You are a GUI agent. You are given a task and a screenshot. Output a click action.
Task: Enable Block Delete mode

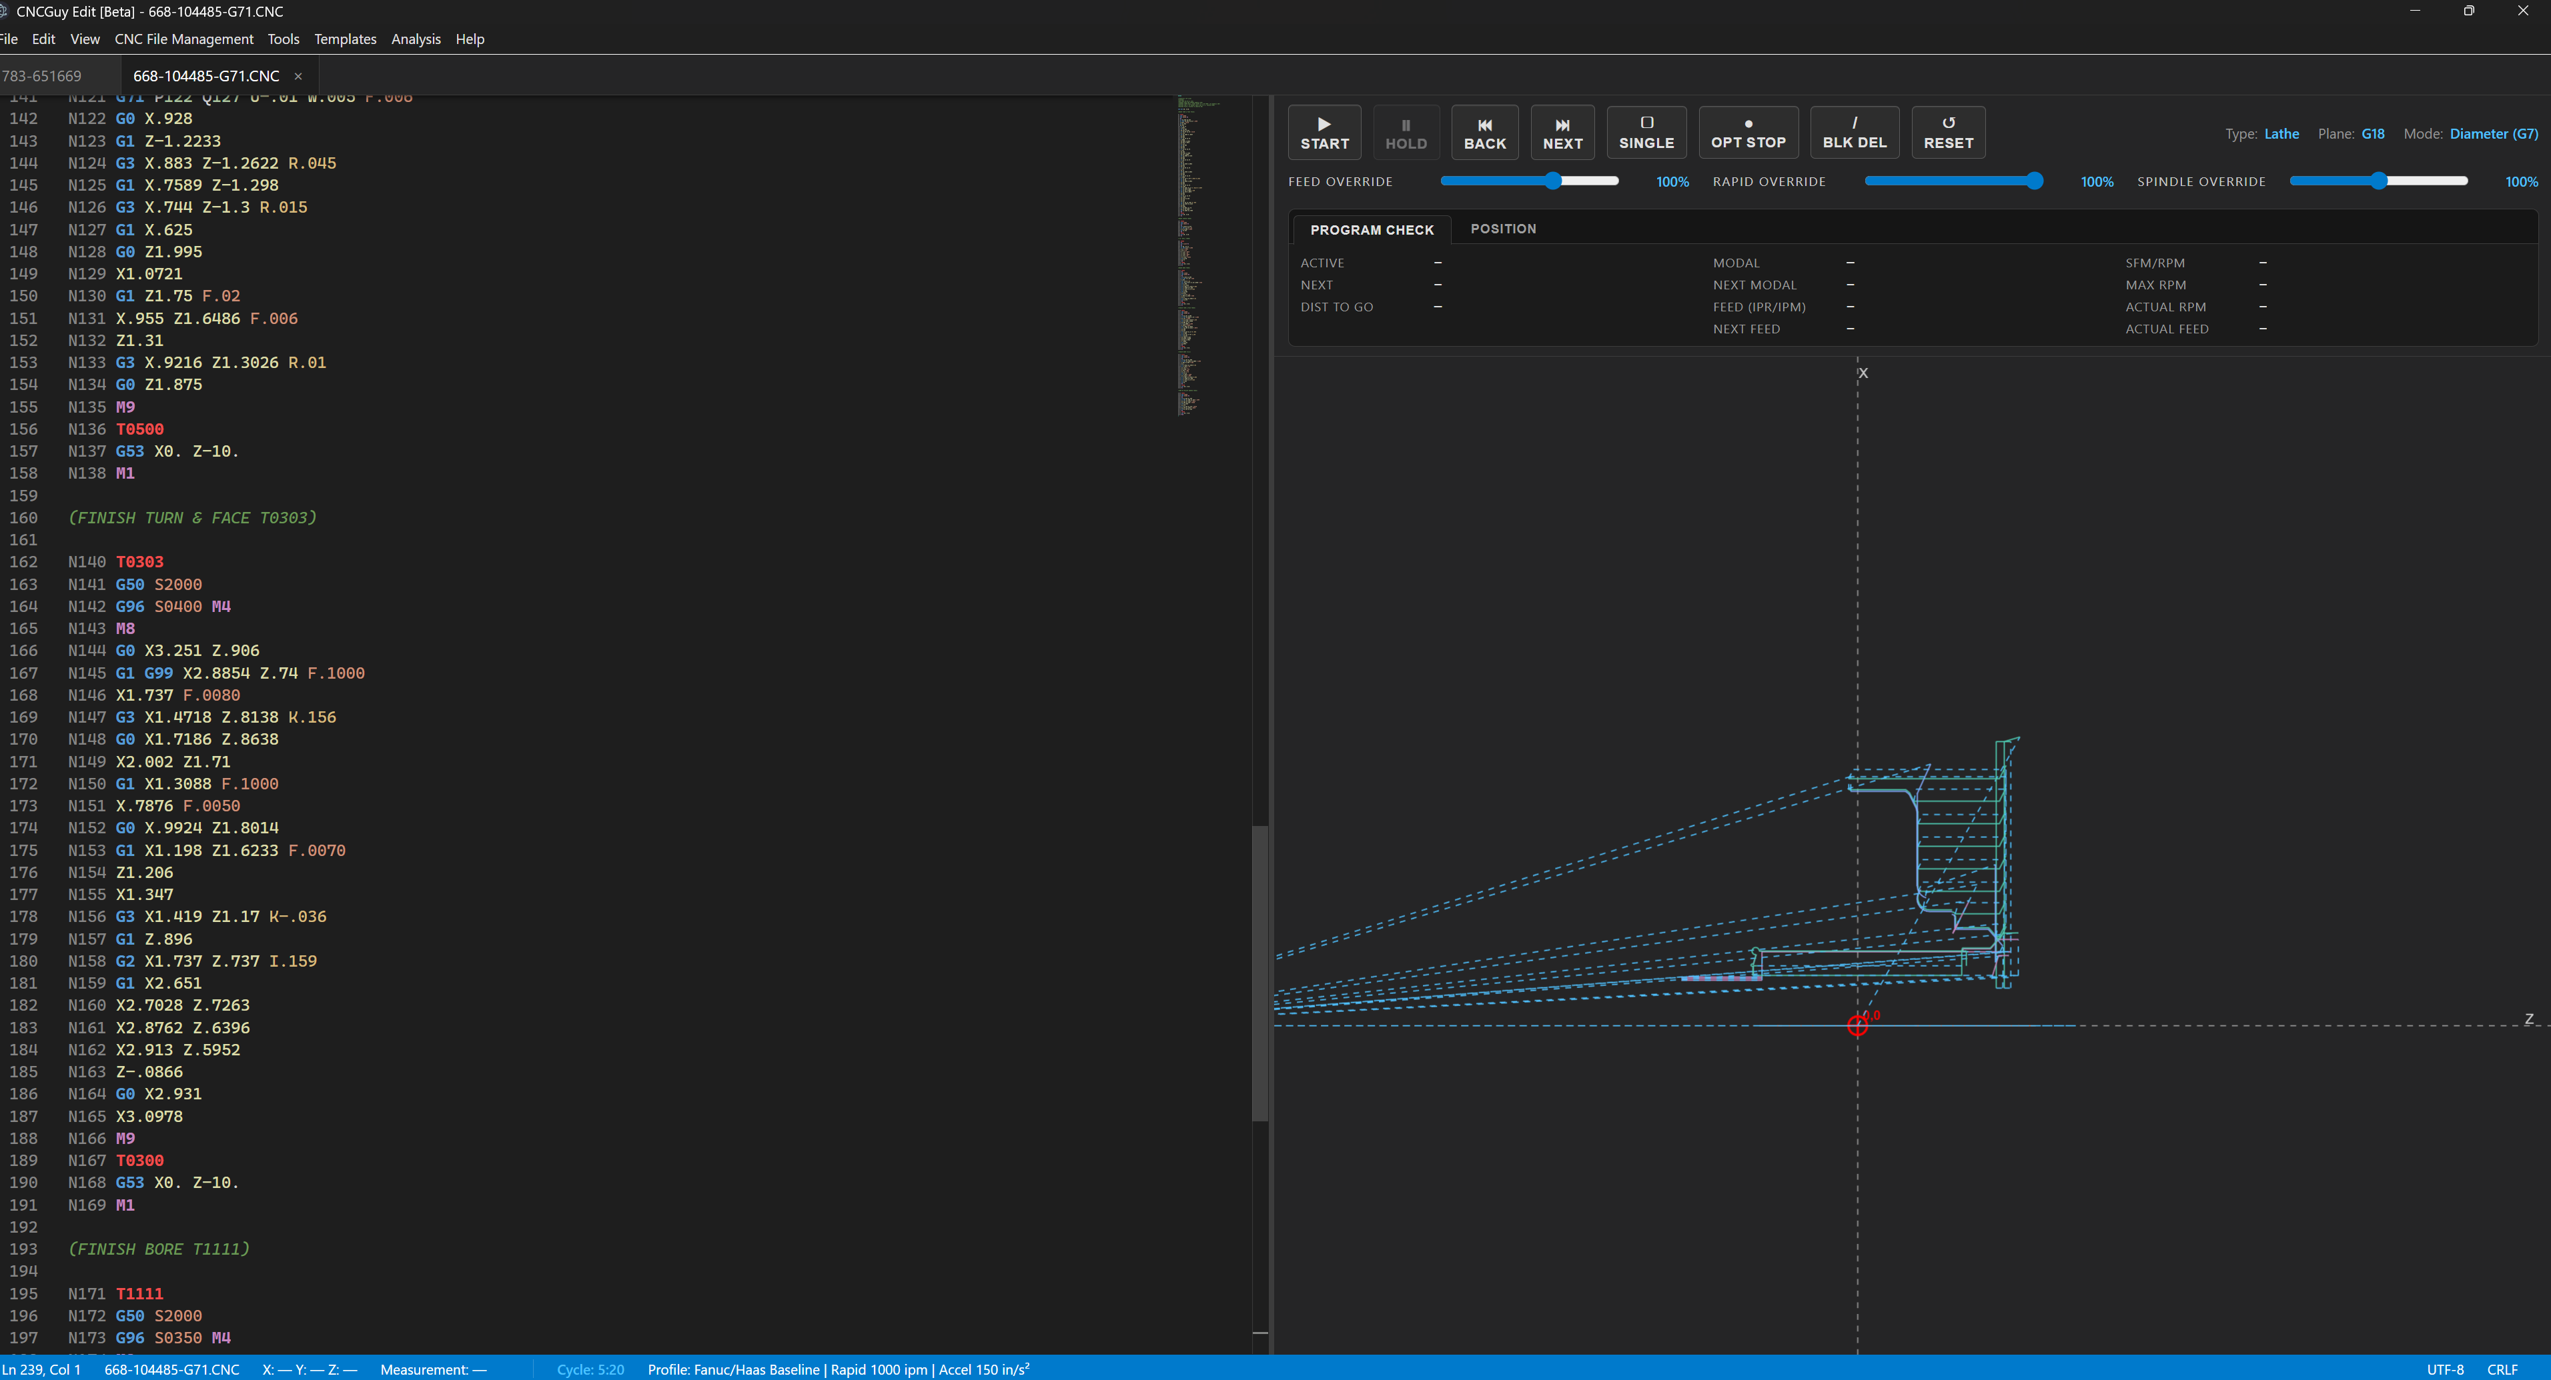coord(1854,131)
